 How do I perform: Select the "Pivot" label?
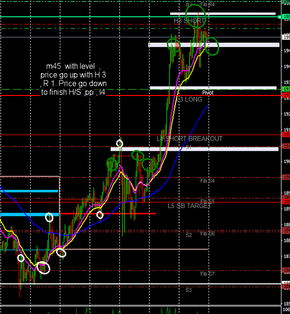pos(208,92)
